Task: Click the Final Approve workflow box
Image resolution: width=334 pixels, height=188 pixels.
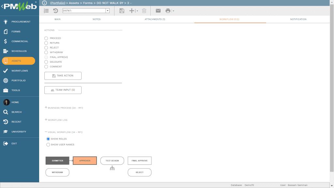Action: click(140, 161)
